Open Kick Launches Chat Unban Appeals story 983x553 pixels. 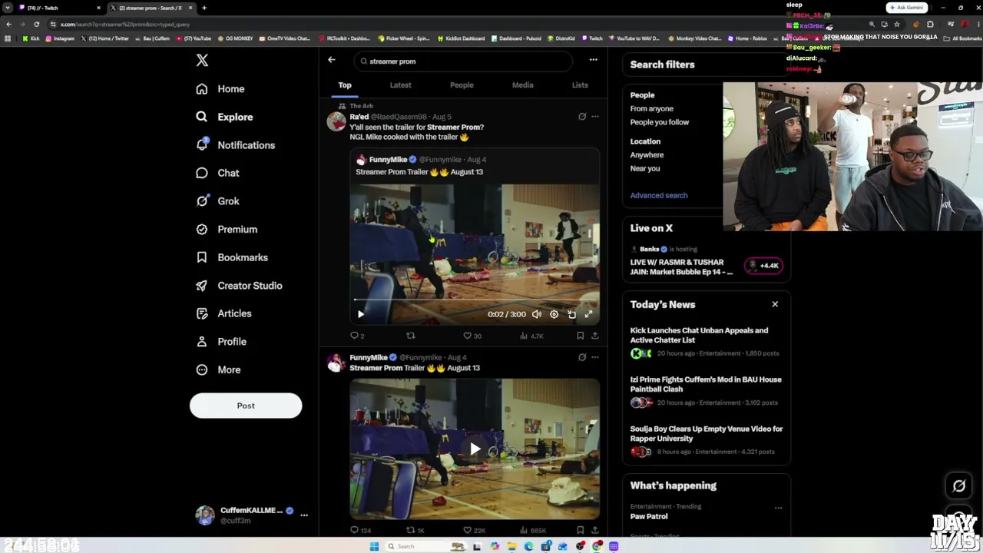pos(705,342)
